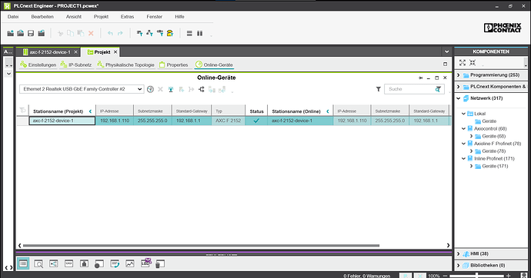Click the filter funnel icon beside the search box
This screenshot has height=278, width=531.
[379, 89]
